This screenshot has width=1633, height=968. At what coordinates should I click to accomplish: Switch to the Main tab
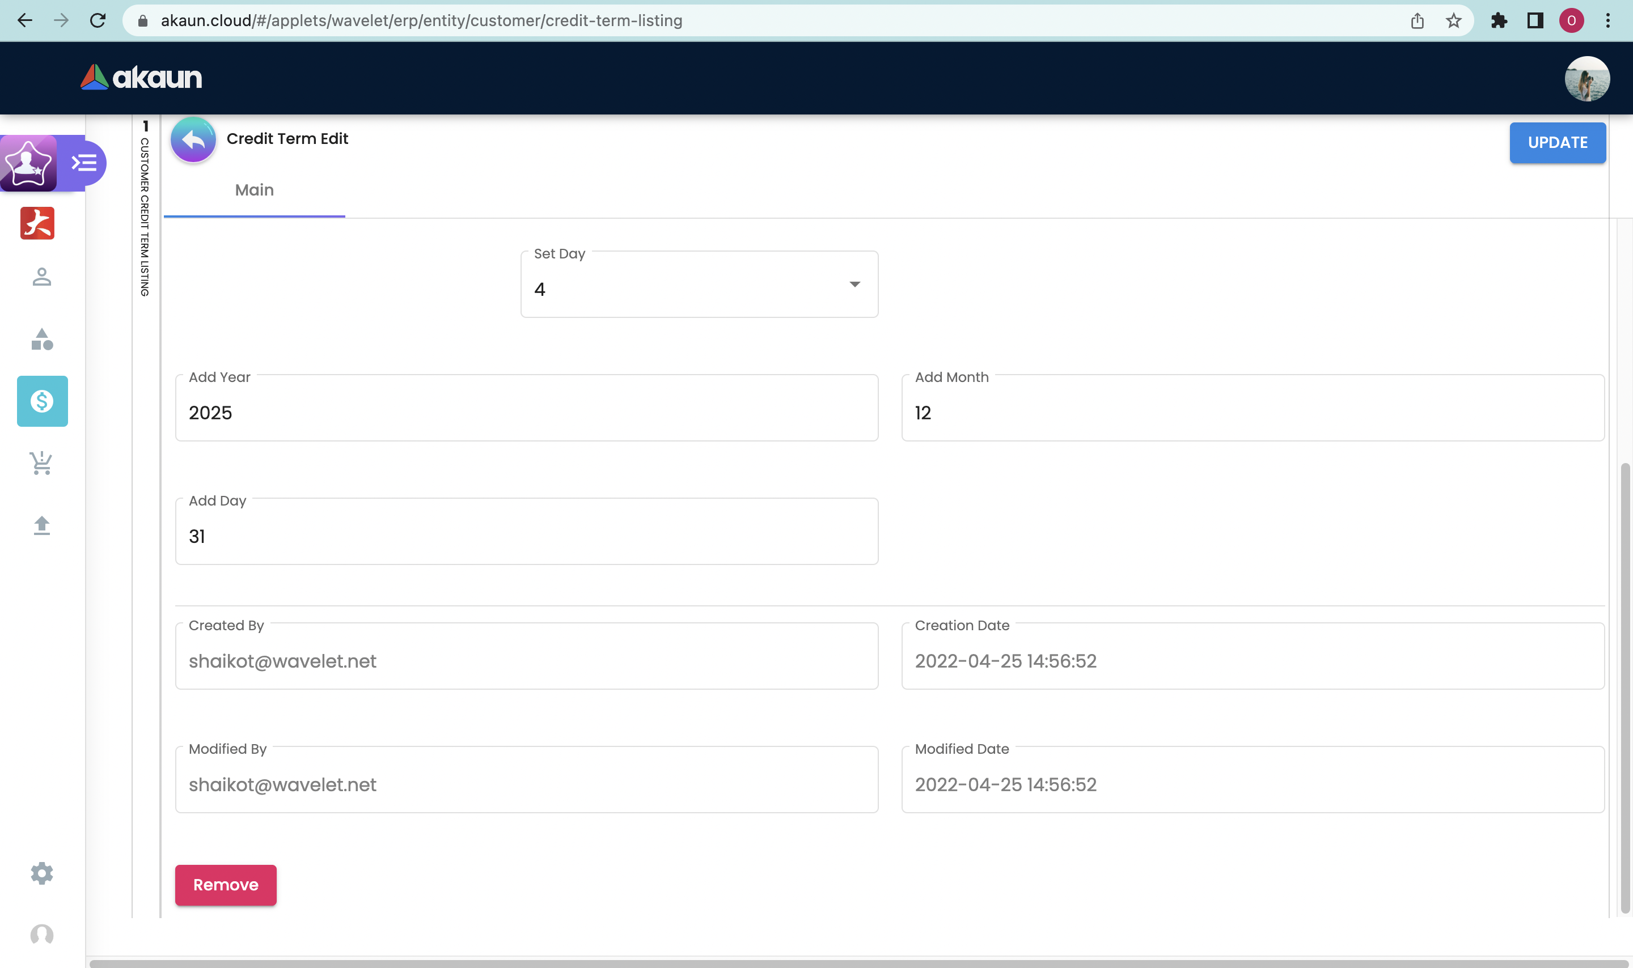[255, 190]
